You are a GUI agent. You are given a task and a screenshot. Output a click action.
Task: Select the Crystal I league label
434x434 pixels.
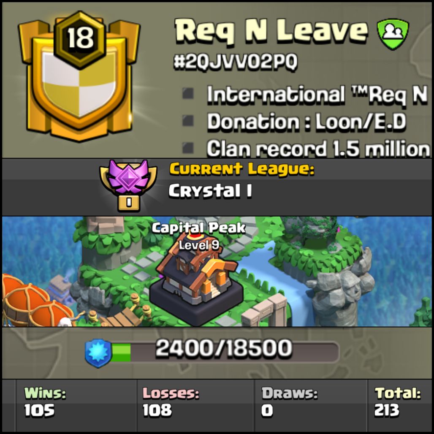(210, 191)
